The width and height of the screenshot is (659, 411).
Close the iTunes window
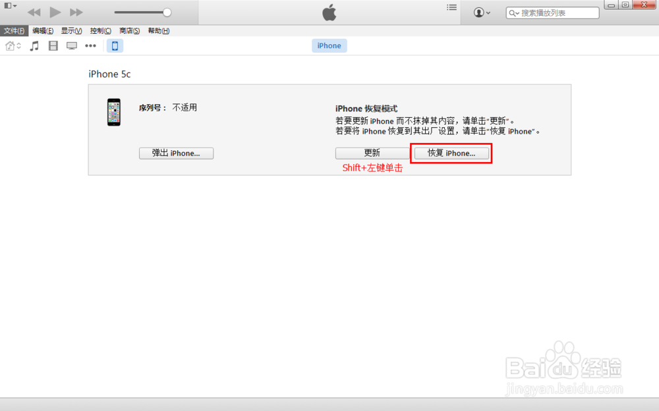645,5
